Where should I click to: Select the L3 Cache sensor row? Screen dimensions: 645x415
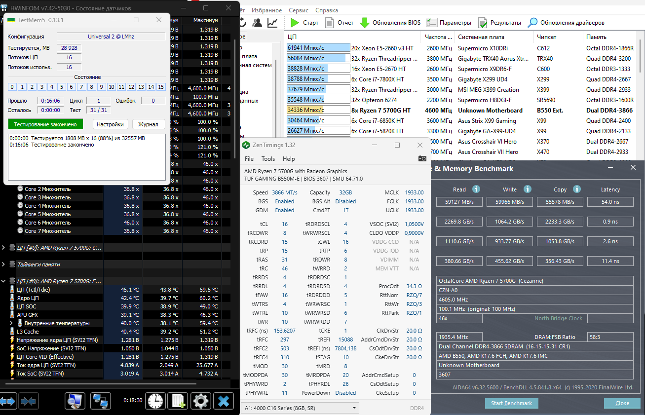tap(116, 332)
